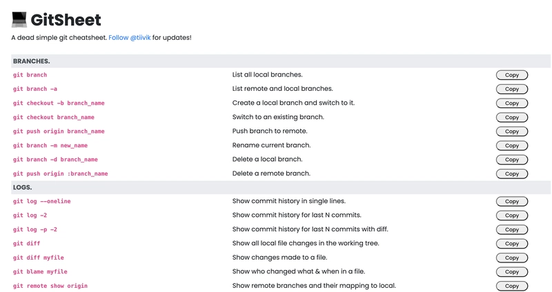Select the 'git log -2' code
Screen dimensions: 552x292
pyautogui.click(x=30, y=216)
